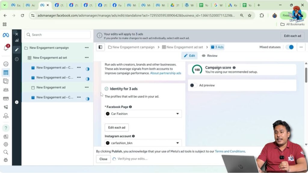The image size is (308, 173).
Task: Switch to the Review tab
Action: (x=210, y=56)
